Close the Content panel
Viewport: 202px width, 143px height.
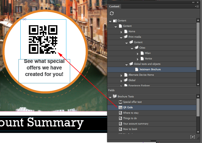point(198,2)
